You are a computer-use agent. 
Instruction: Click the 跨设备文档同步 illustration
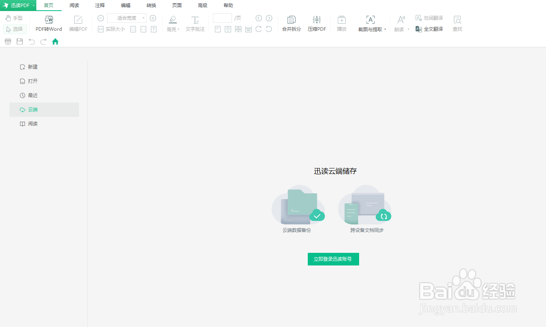coord(365,205)
